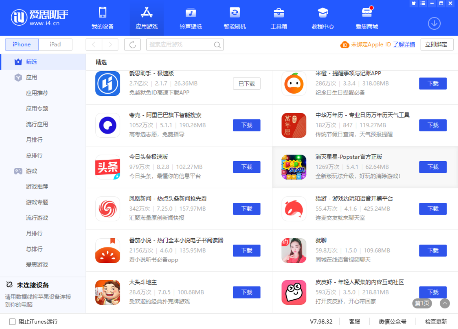
Task: Click the 立即绑定 bind Apple ID button
Action: click(x=437, y=44)
